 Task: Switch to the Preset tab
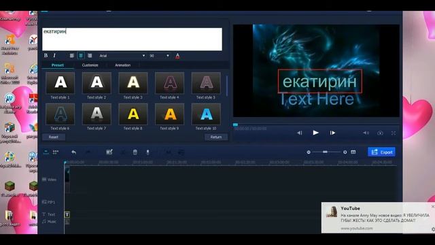(x=58, y=65)
